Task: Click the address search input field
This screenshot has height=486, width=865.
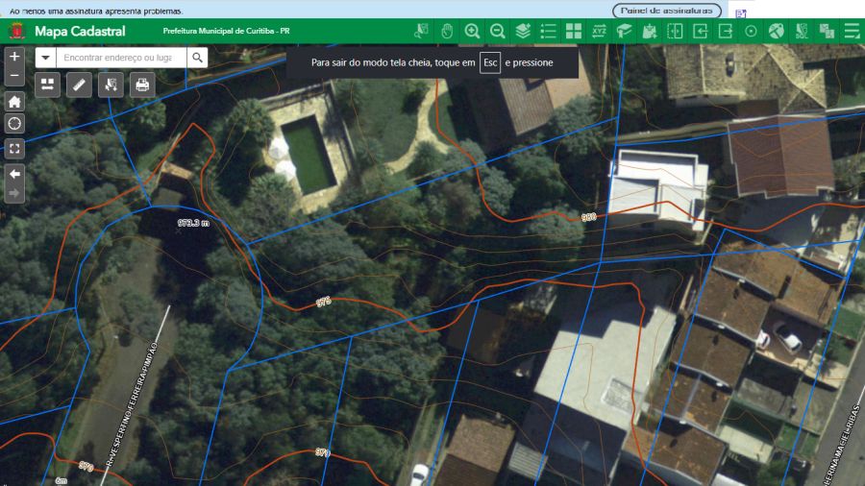Action: [x=120, y=58]
